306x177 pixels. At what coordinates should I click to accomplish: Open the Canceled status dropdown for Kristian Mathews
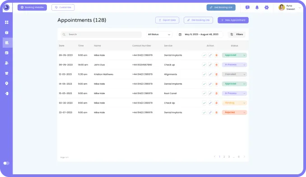point(234,74)
